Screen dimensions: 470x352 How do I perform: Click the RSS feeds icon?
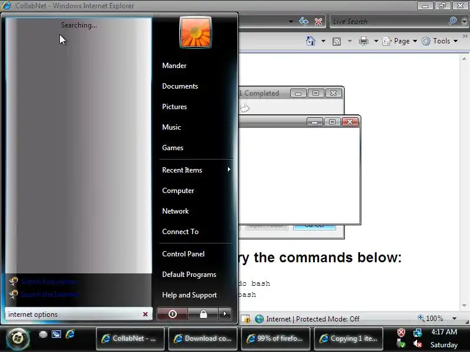(x=337, y=41)
